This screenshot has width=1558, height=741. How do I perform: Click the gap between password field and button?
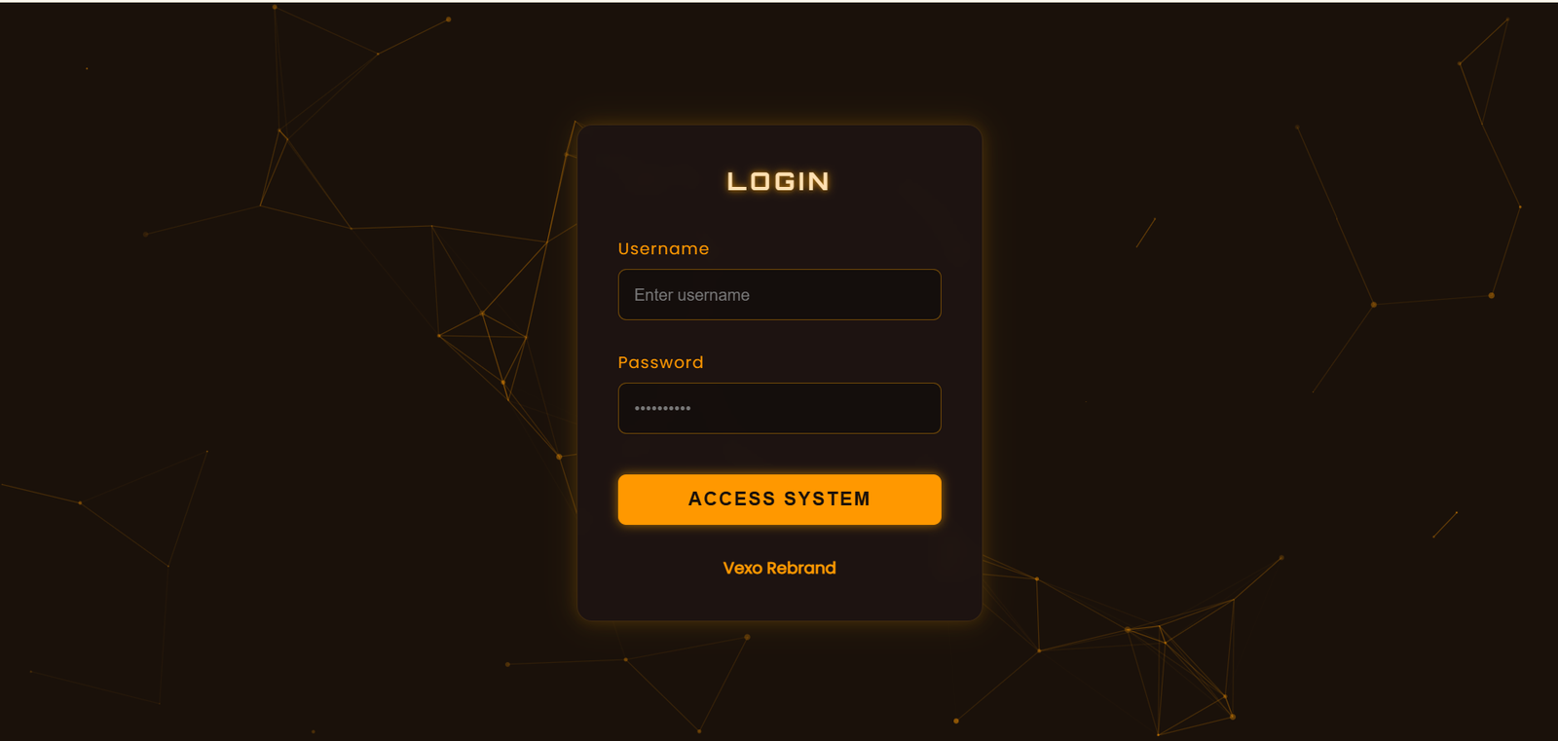(x=779, y=454)
